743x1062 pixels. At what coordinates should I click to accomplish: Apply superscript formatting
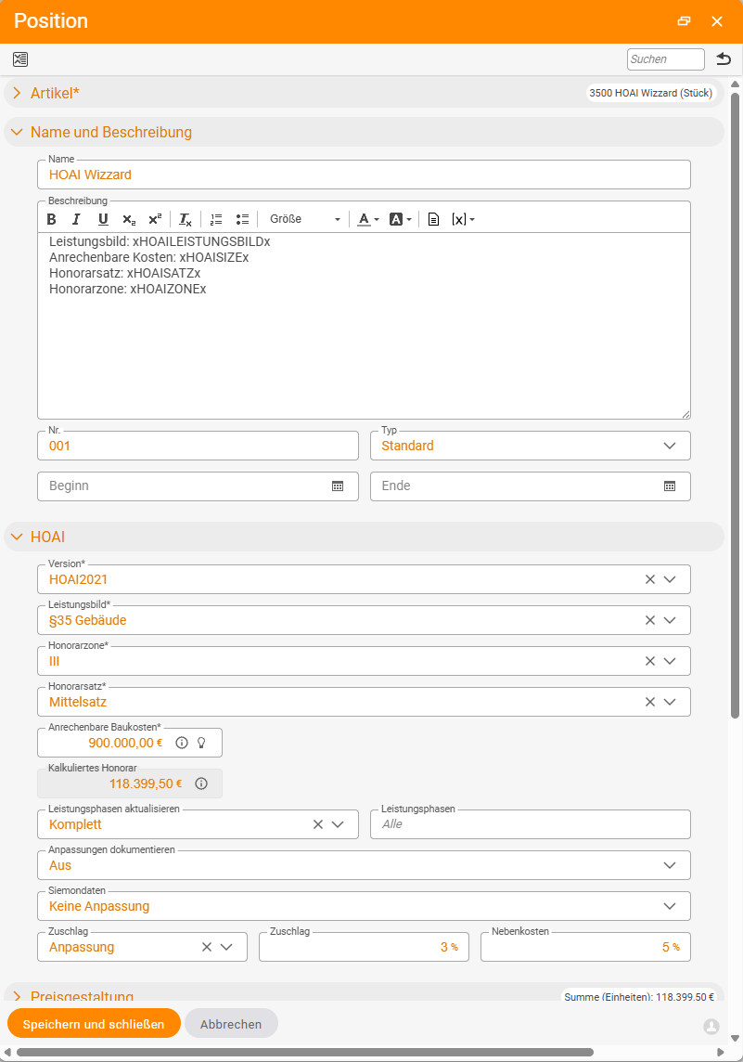155,219
